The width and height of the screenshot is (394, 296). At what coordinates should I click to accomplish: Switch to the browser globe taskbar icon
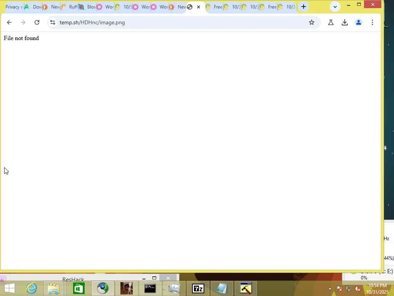point(102,288)
